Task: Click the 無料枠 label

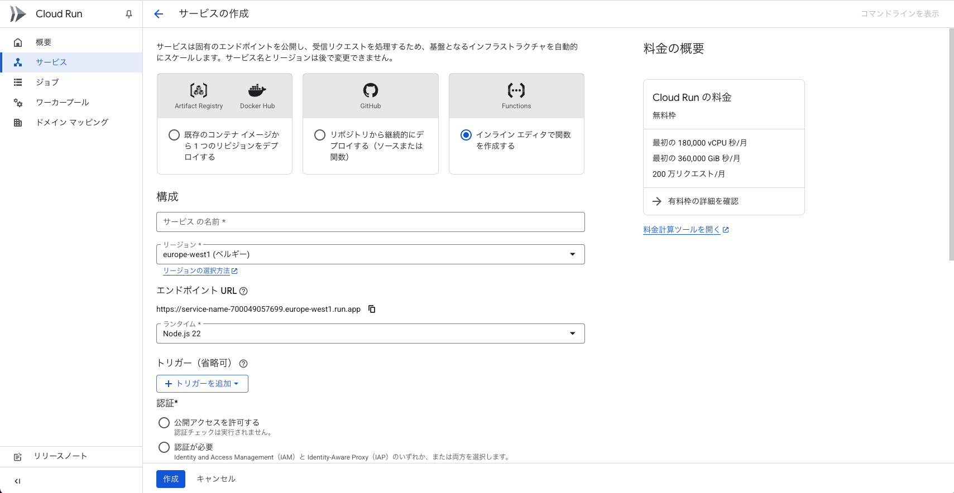Action: click(x=664, y=115)
